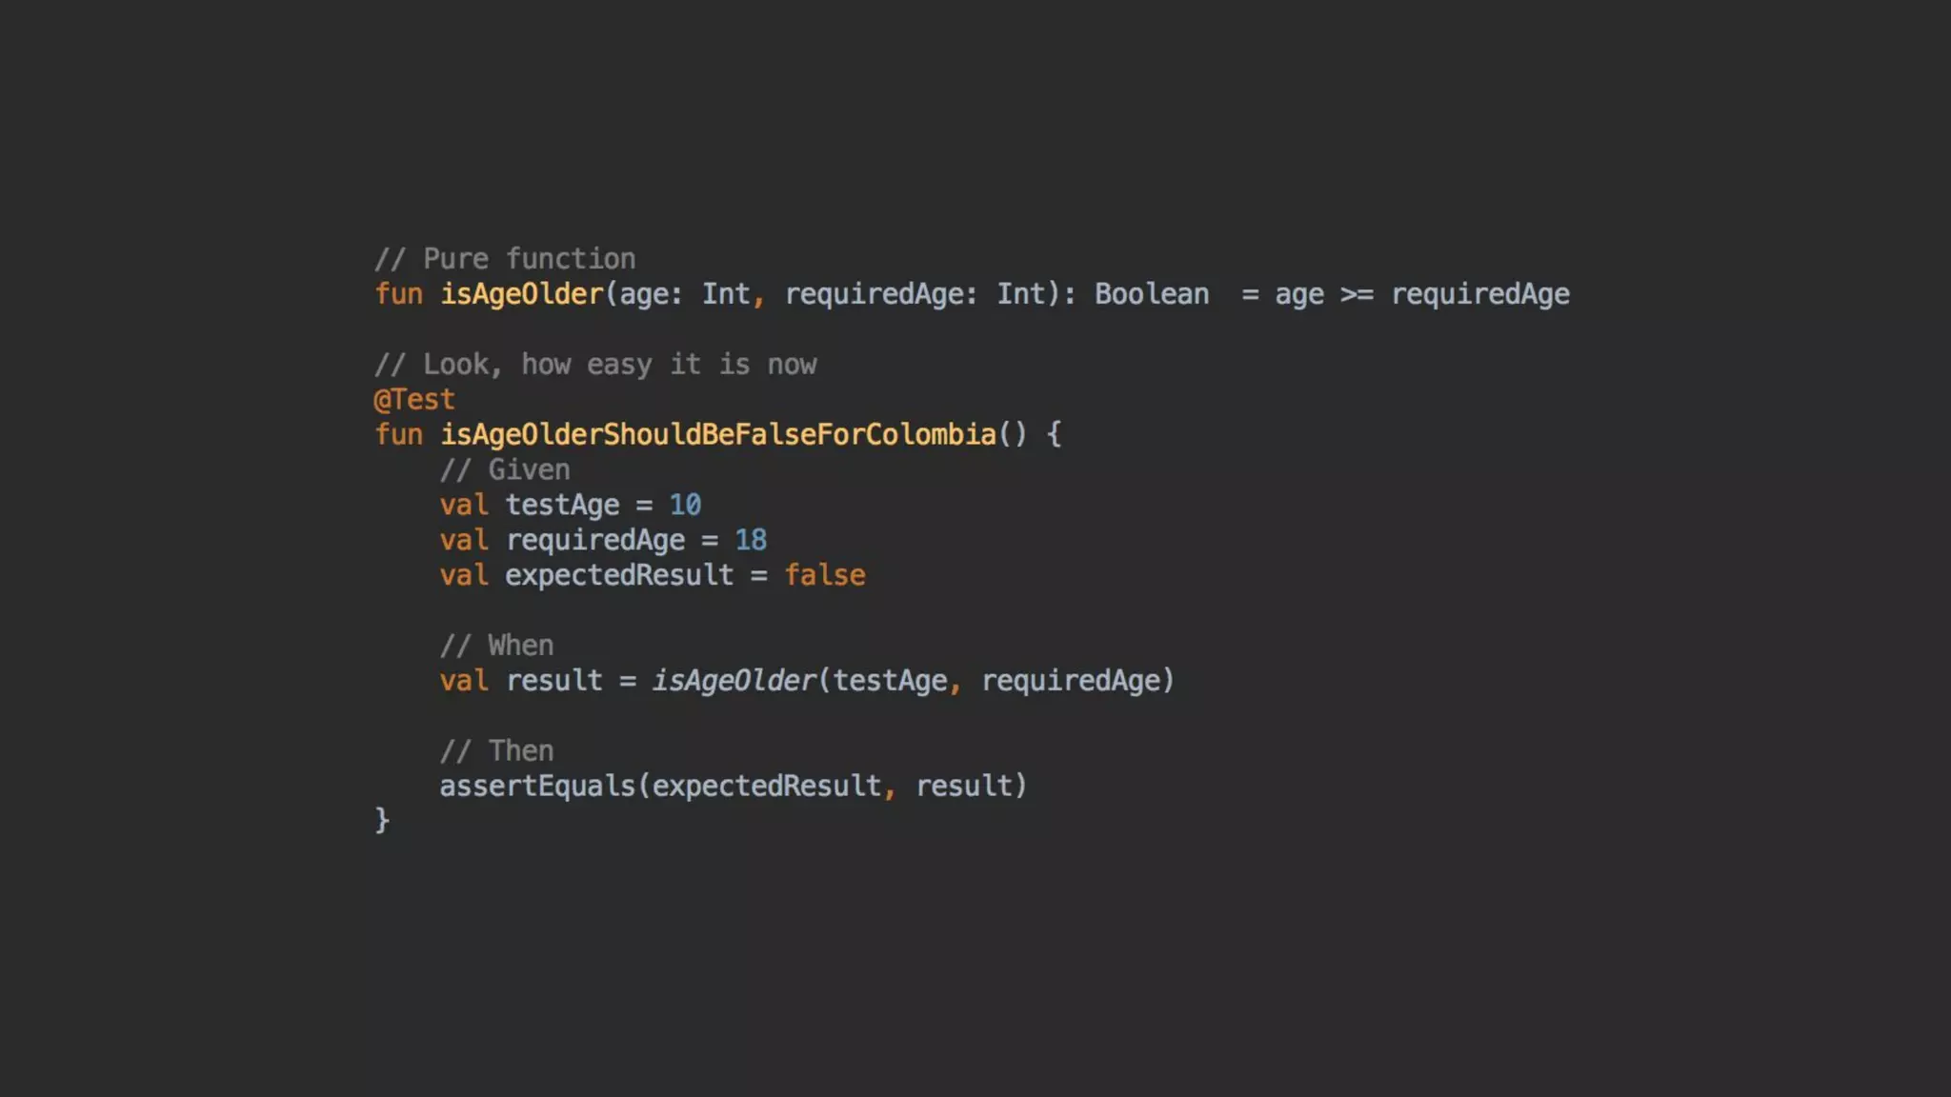The image size is (1951, 1097).
Task: Click the number 10 literal
Action: pos(684,505)
